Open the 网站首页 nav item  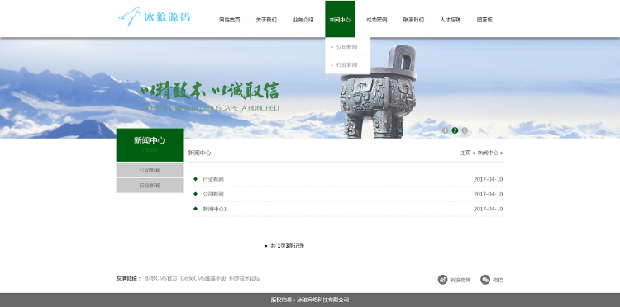(229, 20)
